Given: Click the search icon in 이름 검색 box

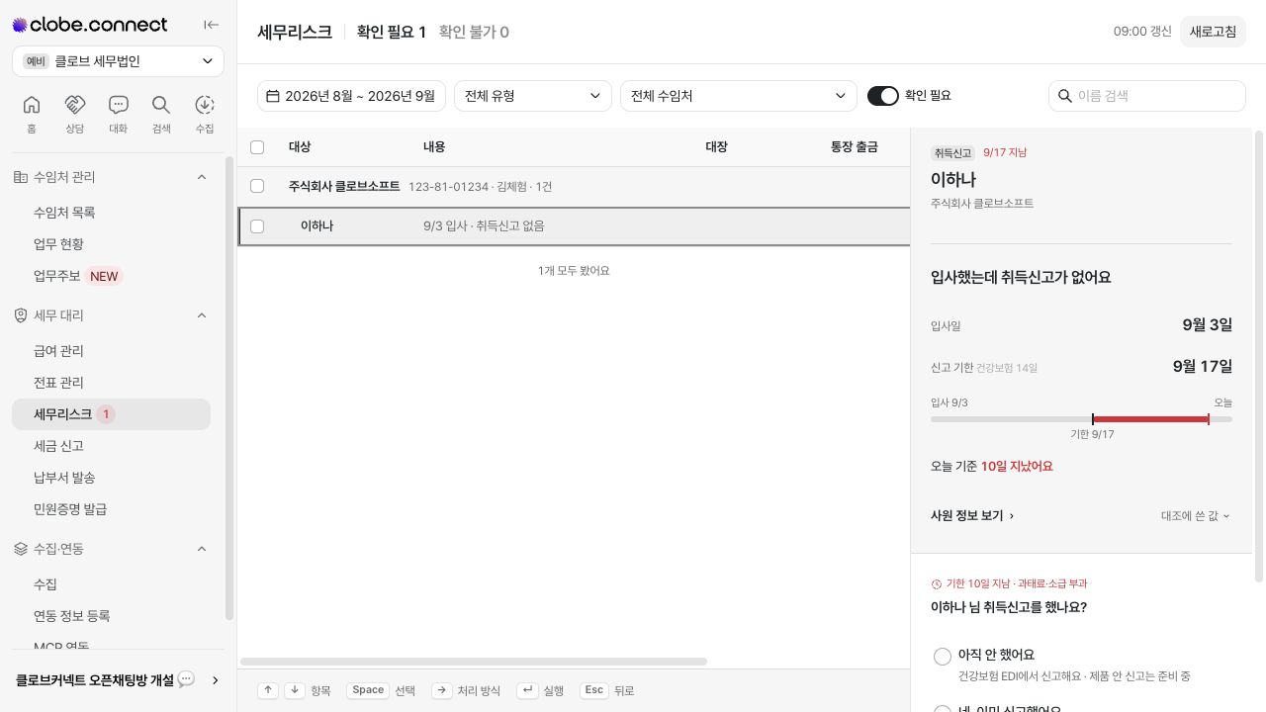Looking at the screenshot, I should point(1065,96).
